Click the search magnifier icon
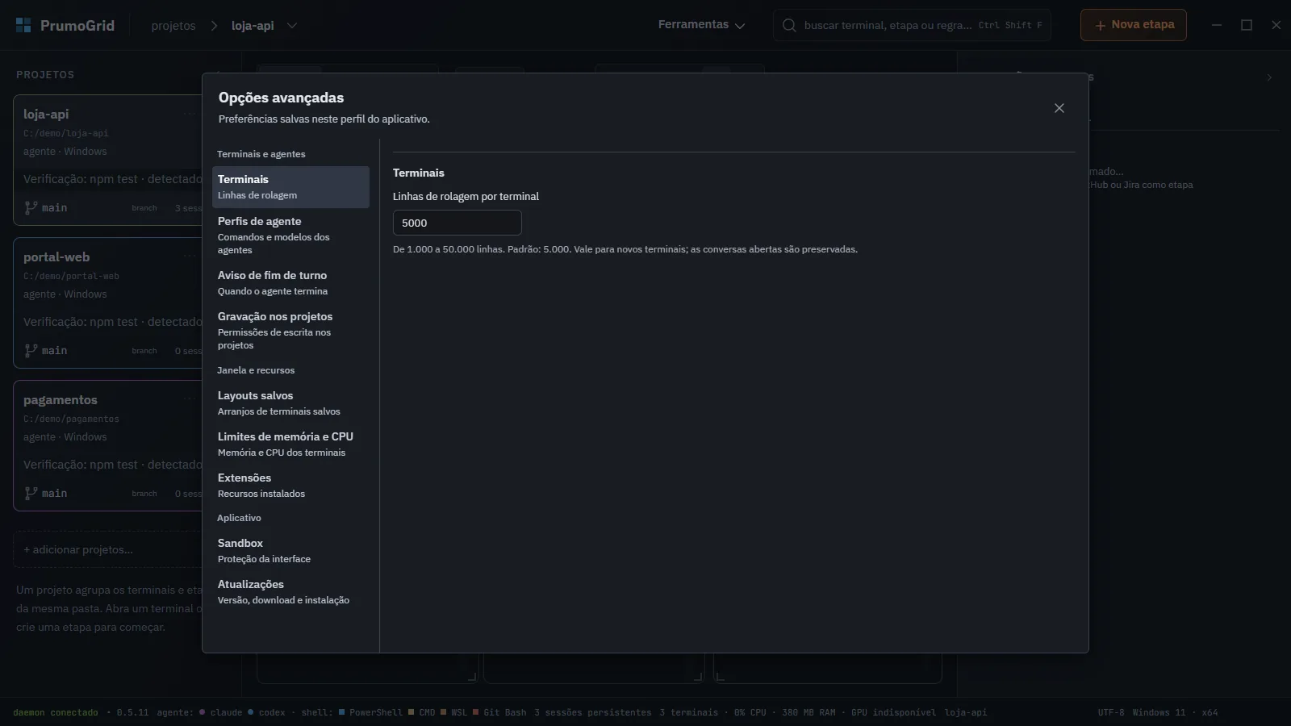1291x726 pixels. click(x=789, y=25)
